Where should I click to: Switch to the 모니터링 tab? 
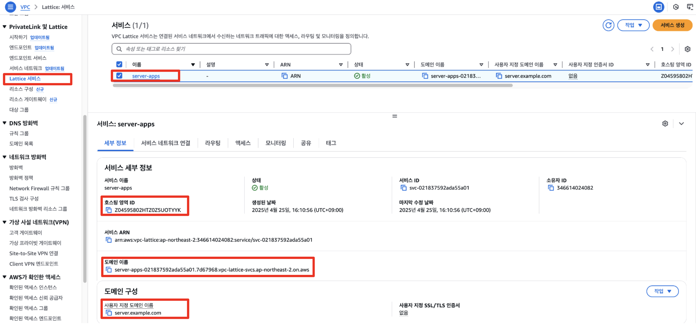275,143
